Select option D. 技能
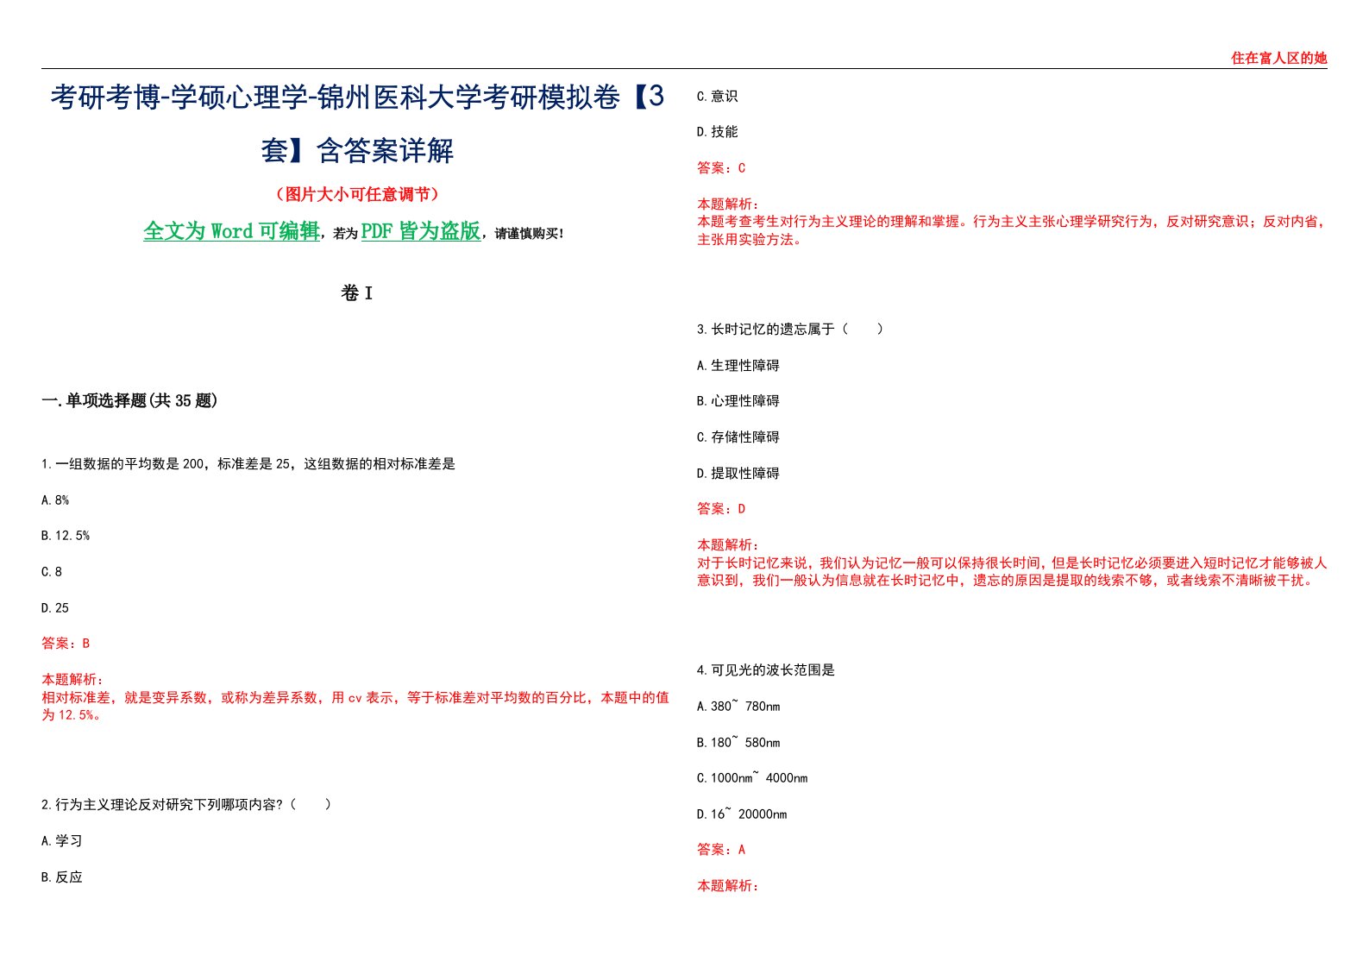This screenshot has height=968, width=1369. 718,132
